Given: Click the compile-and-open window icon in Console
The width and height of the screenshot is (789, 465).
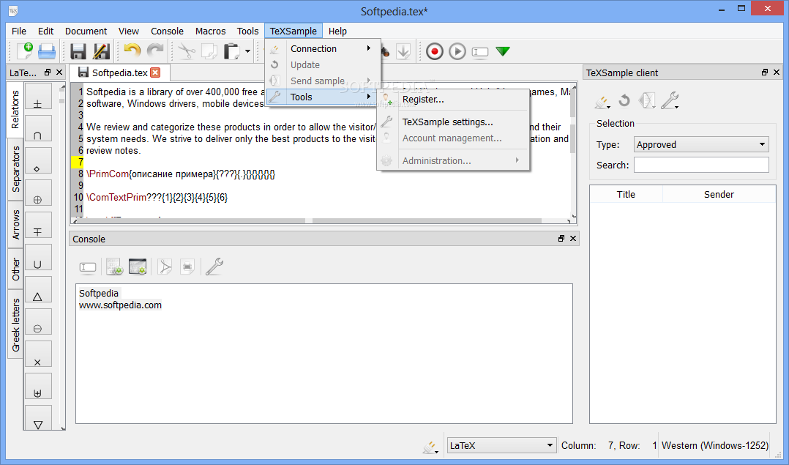Looking at the screenshot, I should 138,267.
